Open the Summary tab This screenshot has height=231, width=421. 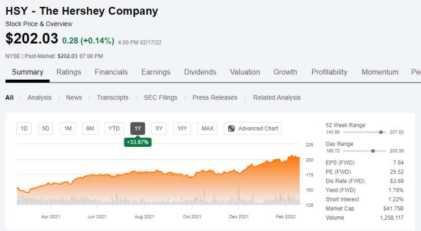coord(27,72)
